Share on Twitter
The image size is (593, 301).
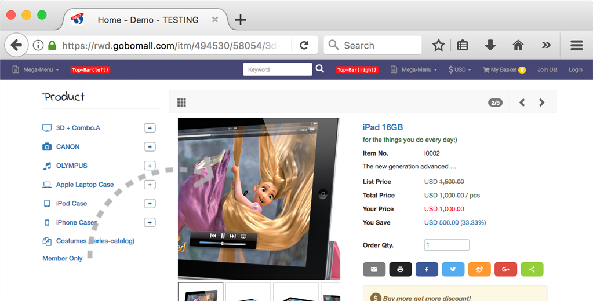(453, 269)
